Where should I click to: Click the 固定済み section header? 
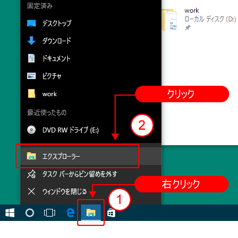pos(40,6)
